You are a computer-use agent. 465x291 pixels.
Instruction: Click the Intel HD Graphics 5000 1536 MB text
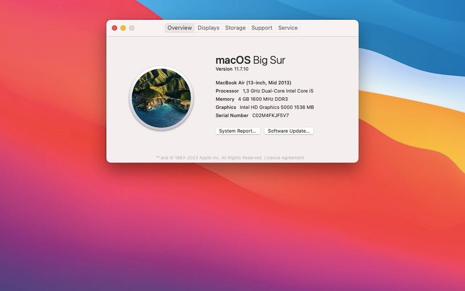[x=277, y=107]
